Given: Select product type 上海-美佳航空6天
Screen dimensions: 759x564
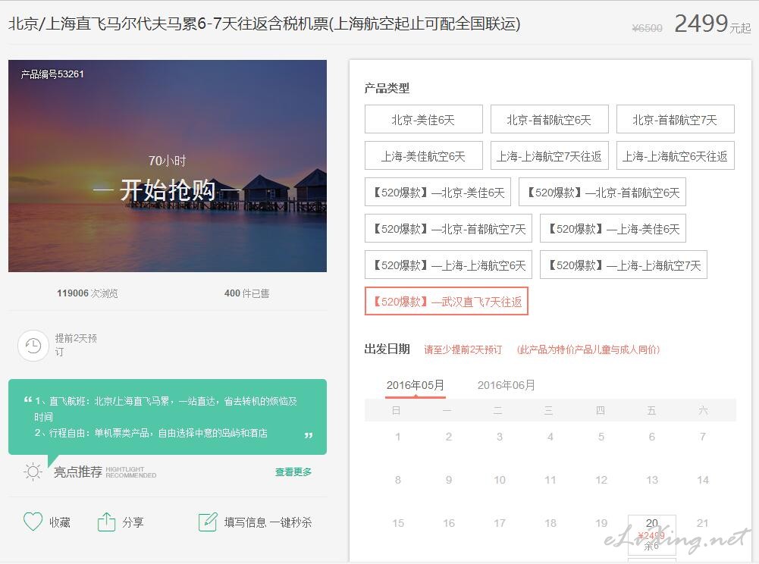Looking at the screenshot, I should (424, 155).
